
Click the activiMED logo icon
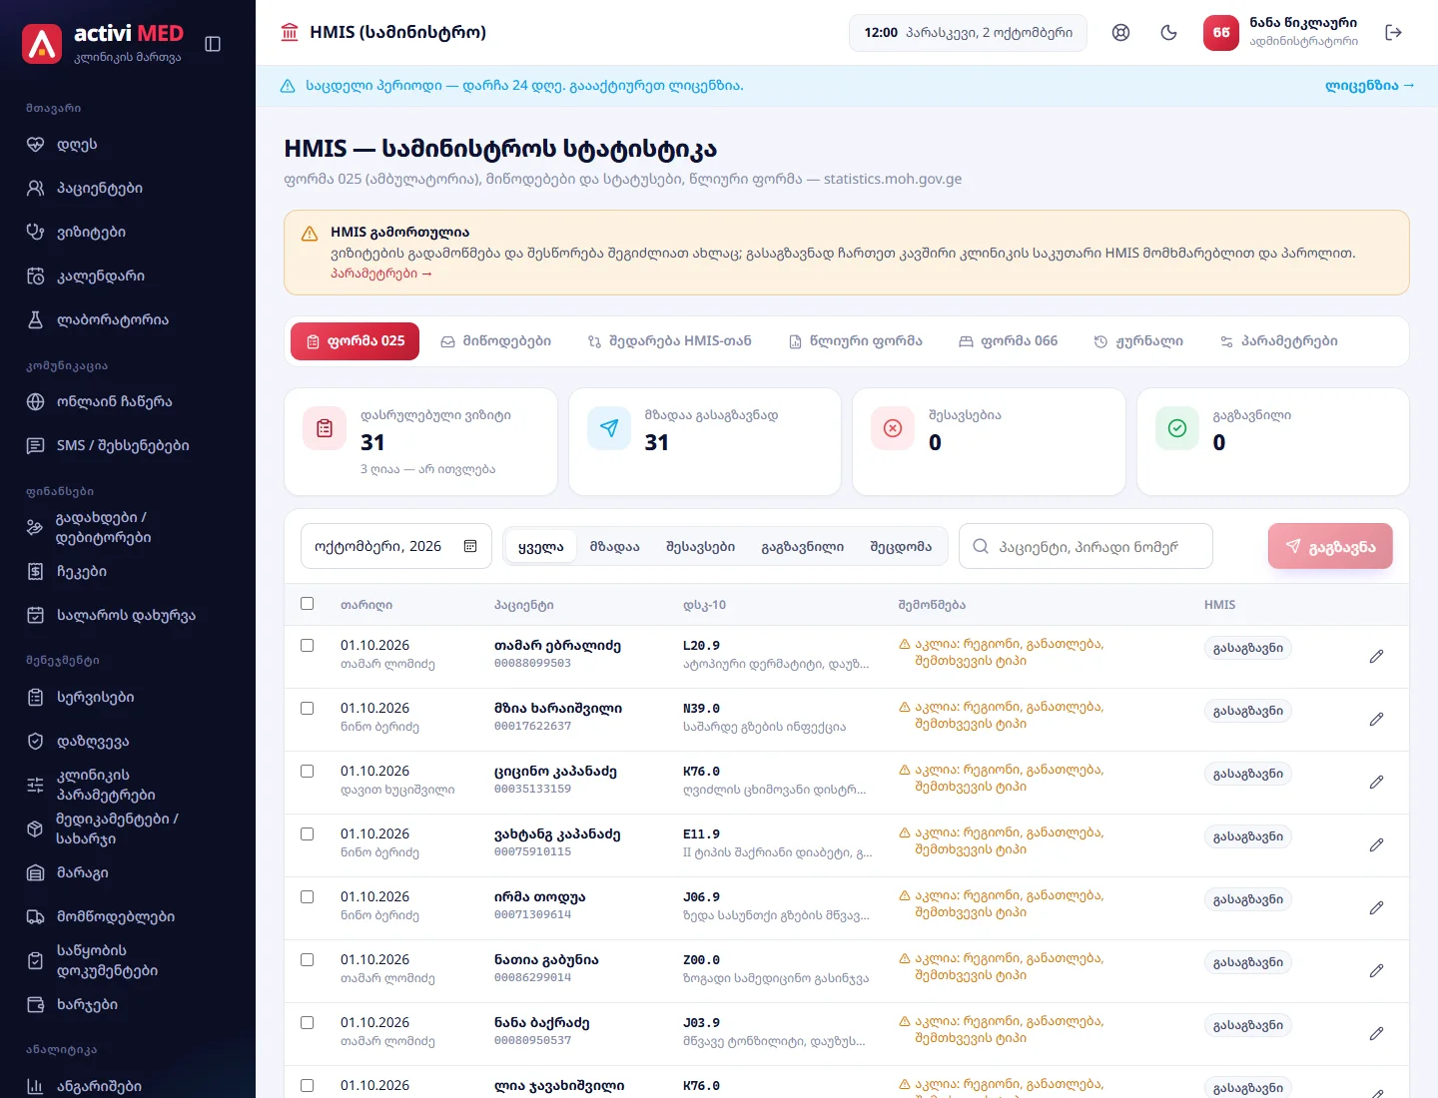pyautogui.click(x=42, y=44)
